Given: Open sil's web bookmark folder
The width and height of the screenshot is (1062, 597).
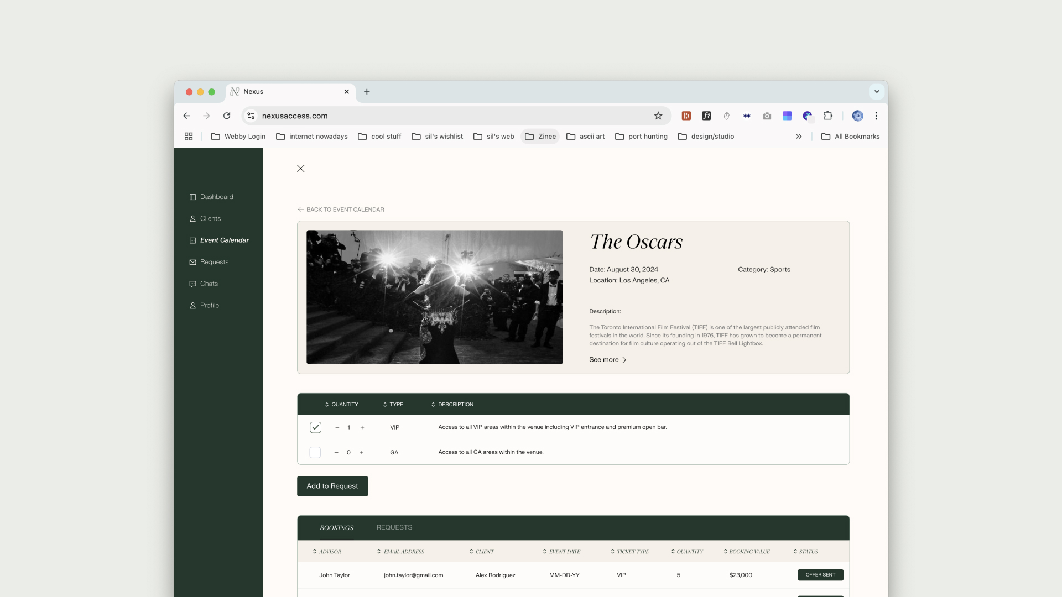Looking at the screenshot, I should [494, 137].
